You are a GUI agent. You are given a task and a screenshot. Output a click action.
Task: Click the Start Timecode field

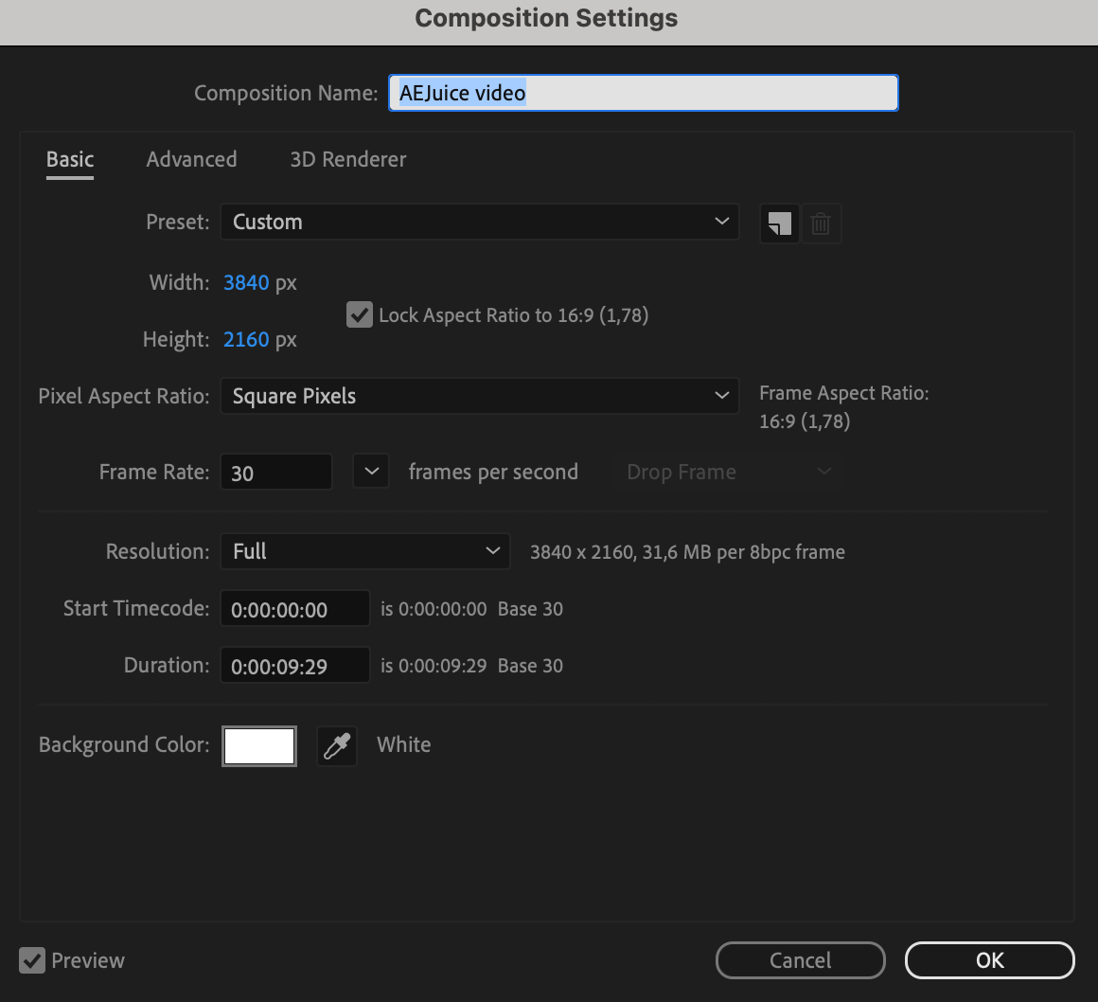pos(294,609)
